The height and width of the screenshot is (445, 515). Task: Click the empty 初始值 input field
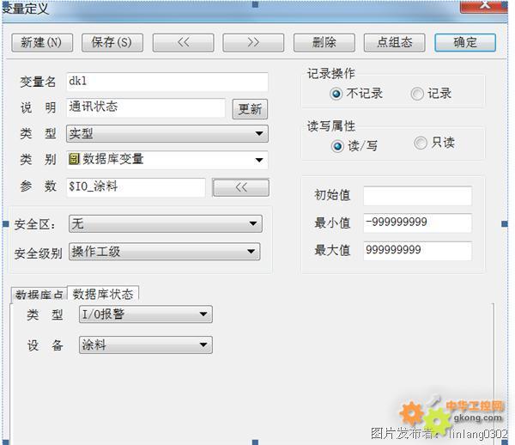point(417,196)
